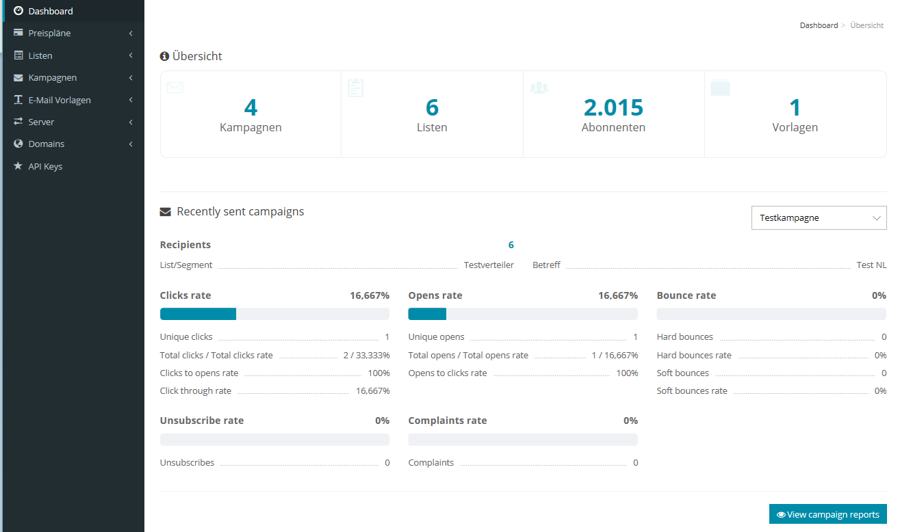Open the 2.015 Abonnenten overview tile
The height and width of the screenshot is (532, 900).
click(x=613, y=115)
